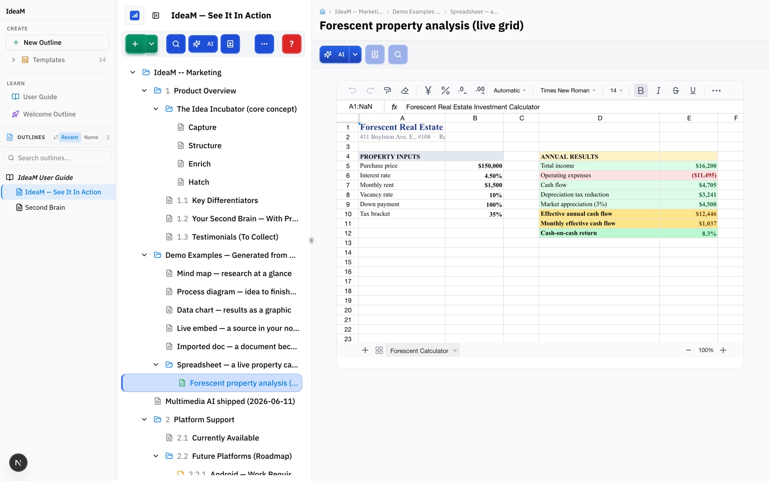Click New Outline button
Viewport: 769px width, 481px height.
tap(58, 42)
